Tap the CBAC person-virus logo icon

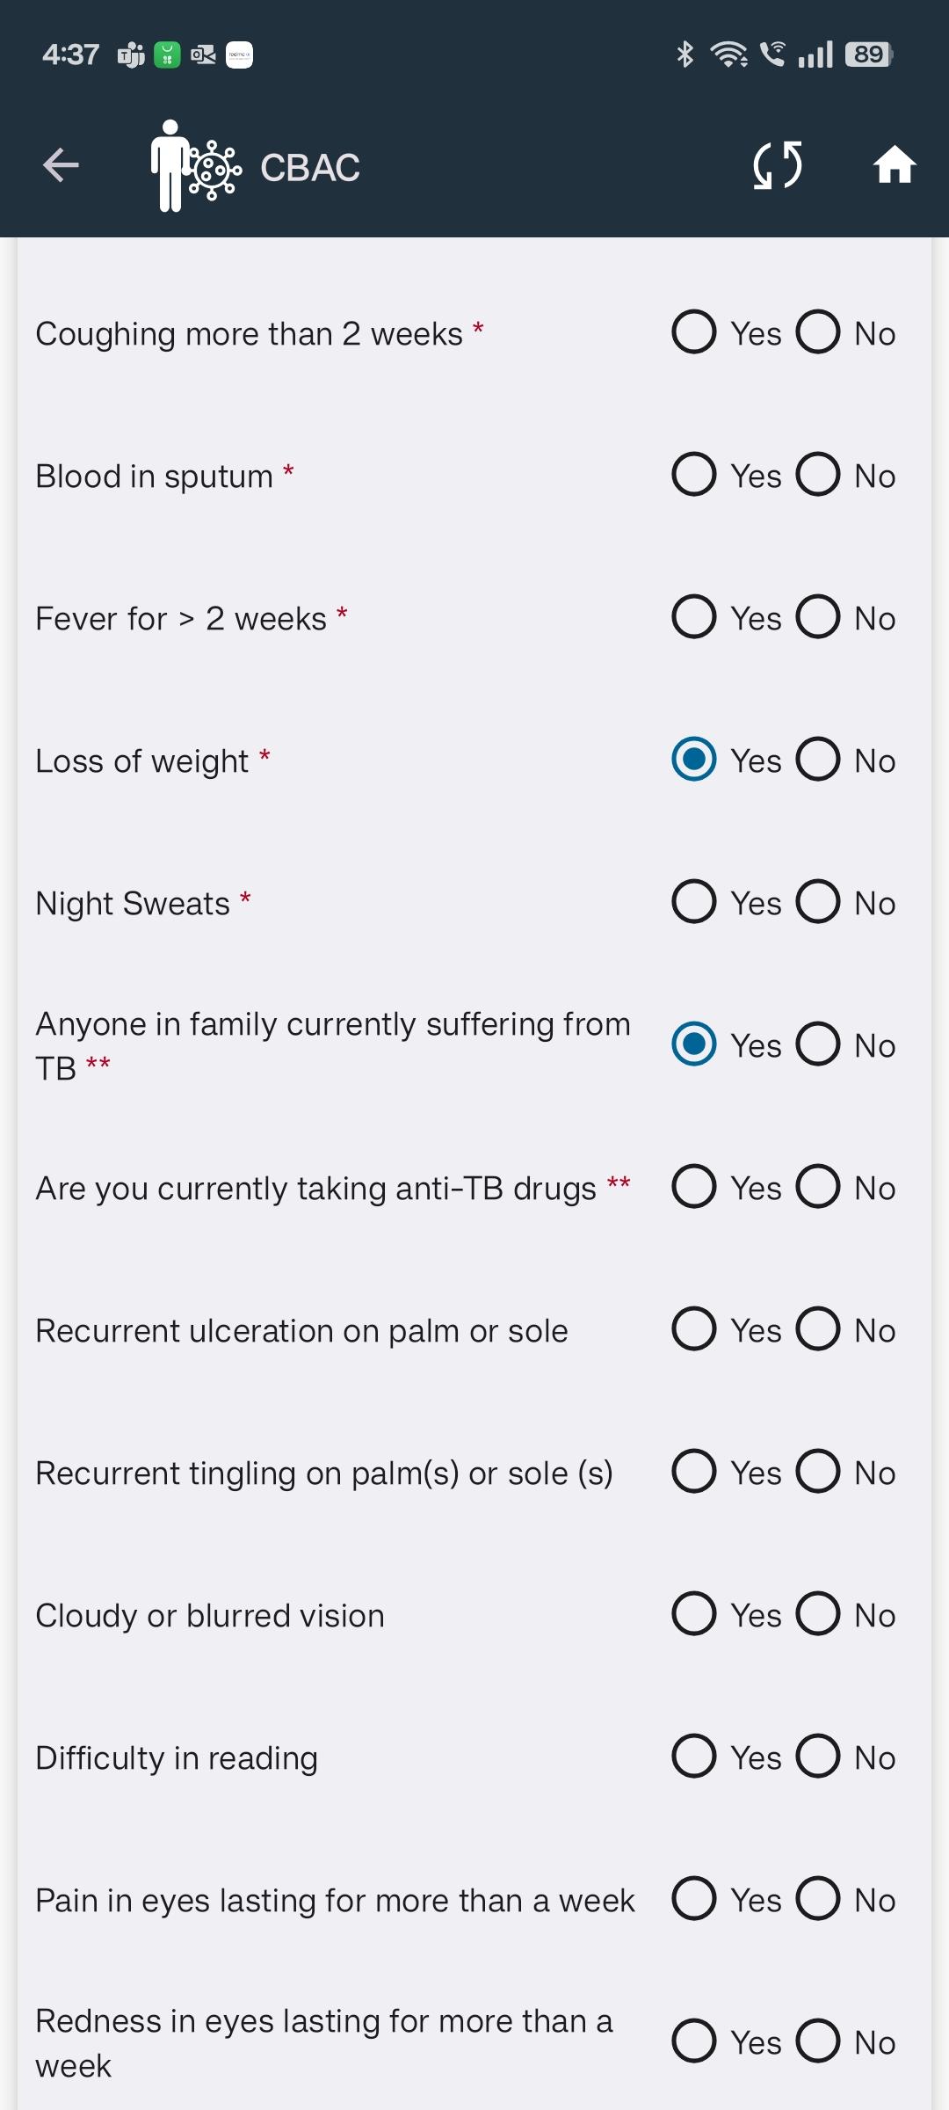(195, 165)
